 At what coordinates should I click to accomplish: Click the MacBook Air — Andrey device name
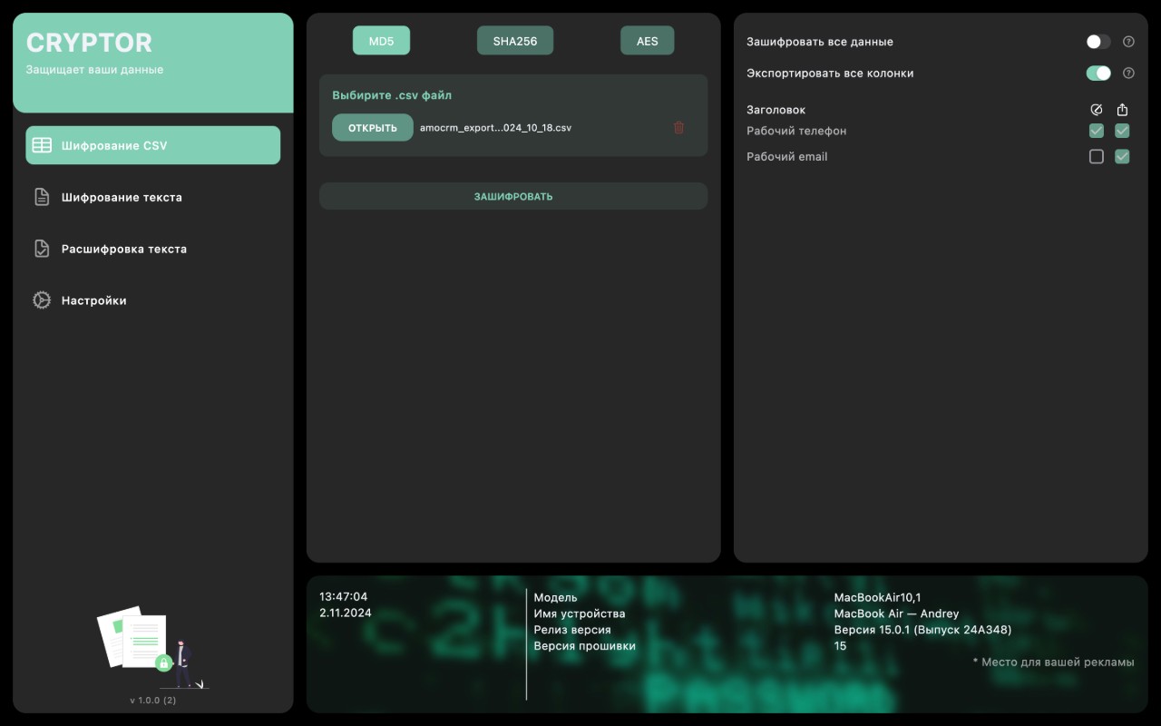[897, 614]
